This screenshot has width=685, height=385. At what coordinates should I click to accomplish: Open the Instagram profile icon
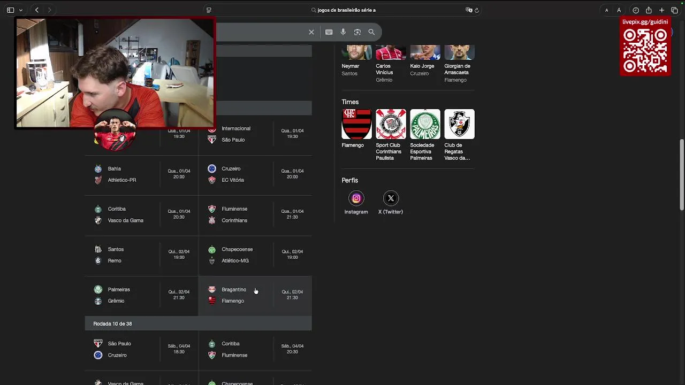point(356,198)
